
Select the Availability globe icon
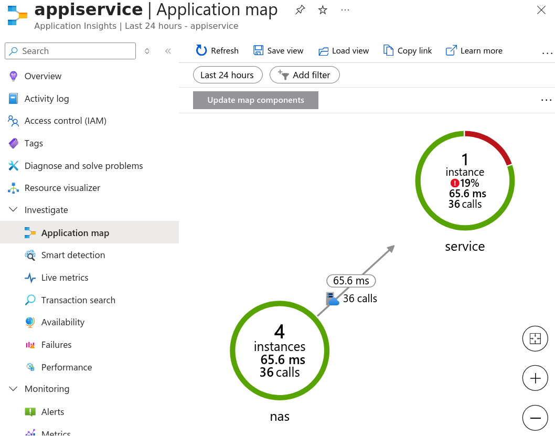[x=31, y=322]
